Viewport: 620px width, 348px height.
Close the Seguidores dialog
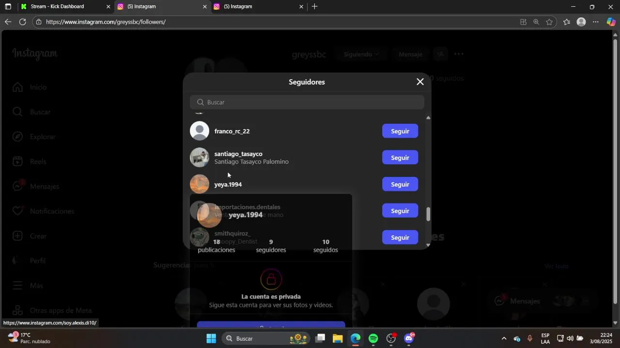point(420,82)
